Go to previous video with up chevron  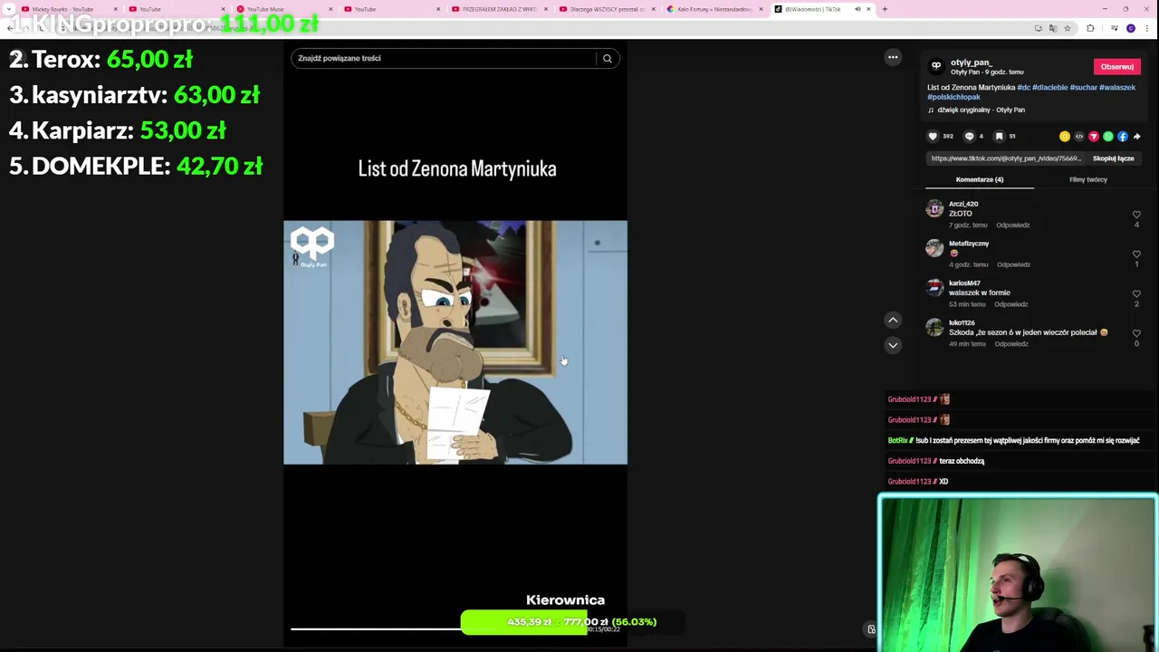(x=893, y=320)
